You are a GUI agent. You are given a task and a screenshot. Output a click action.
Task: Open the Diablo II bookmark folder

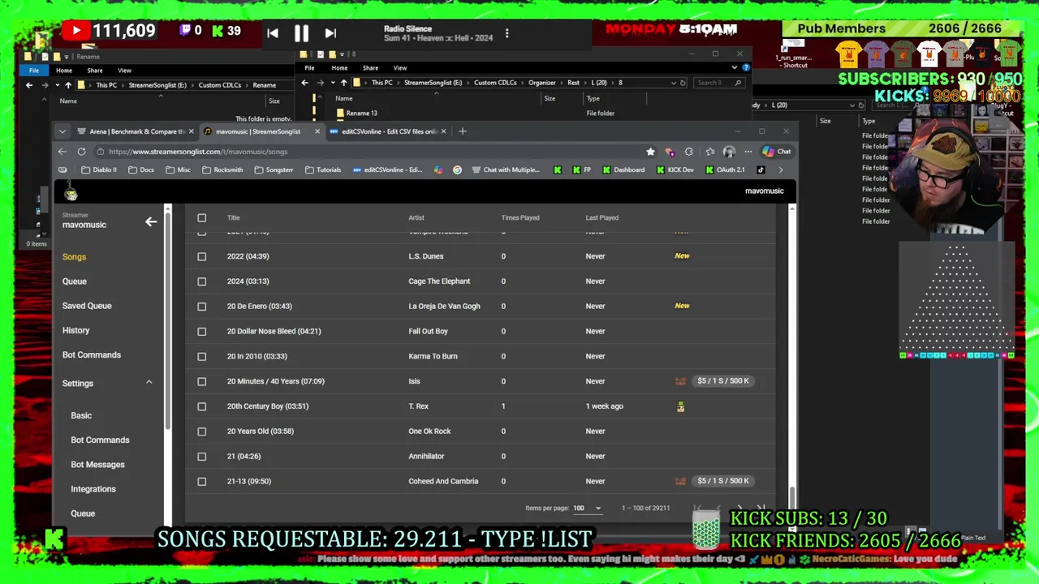(x=99, y=170)
